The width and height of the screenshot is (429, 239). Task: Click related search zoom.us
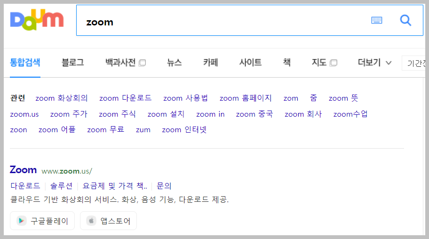(x=24, y=114)
